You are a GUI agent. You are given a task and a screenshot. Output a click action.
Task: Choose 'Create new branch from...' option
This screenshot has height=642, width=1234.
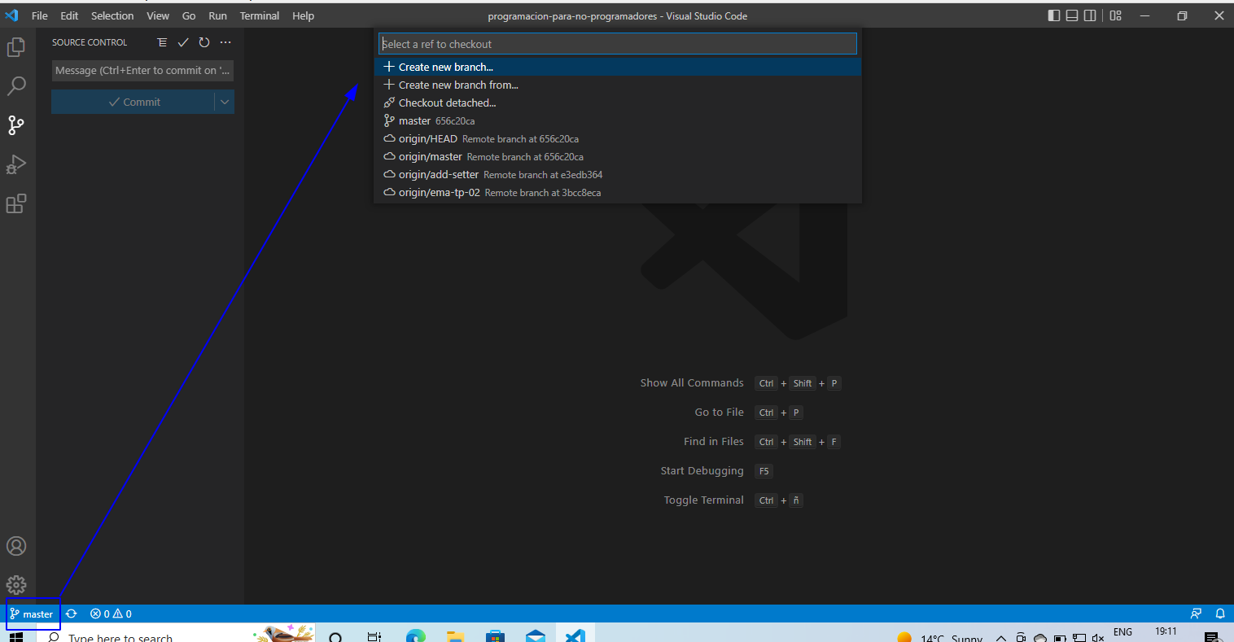click(x=618, y=85)
